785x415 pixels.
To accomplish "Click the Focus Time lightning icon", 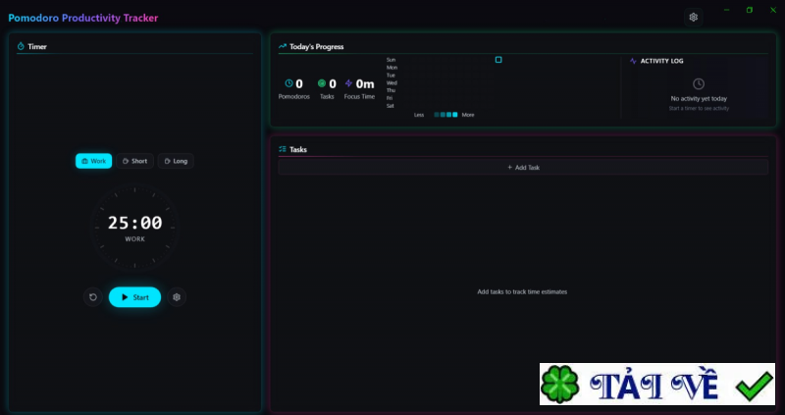I will [x=349, y=83].
